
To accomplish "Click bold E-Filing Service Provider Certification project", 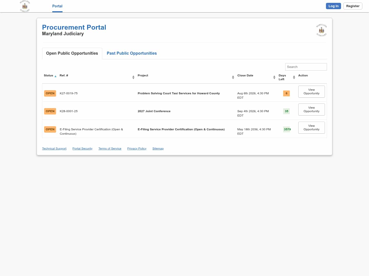I will coord(181,129).
